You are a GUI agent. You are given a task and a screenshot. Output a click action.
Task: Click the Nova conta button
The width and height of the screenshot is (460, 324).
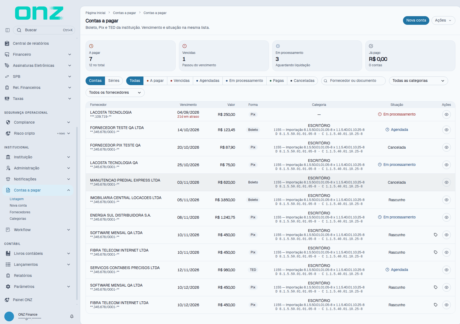click(416, 20)
